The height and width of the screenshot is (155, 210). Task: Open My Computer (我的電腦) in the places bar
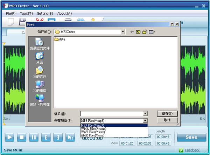pos(40,86)
